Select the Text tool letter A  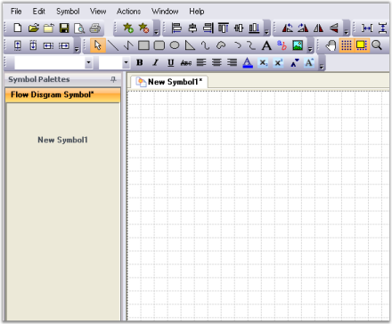(266, 45)
